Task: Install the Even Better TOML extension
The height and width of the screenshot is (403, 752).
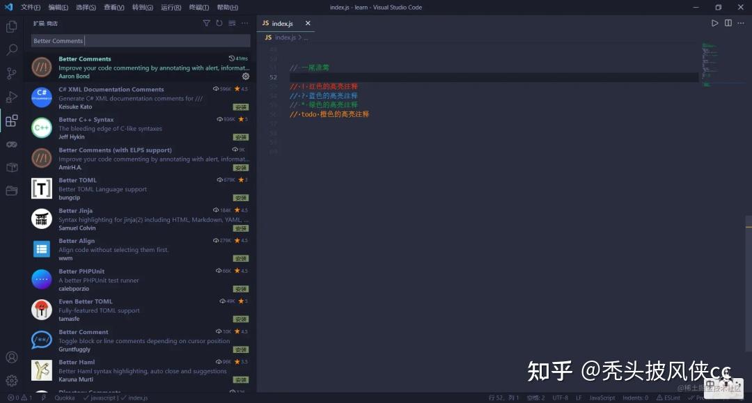Action: pos(241,319)
